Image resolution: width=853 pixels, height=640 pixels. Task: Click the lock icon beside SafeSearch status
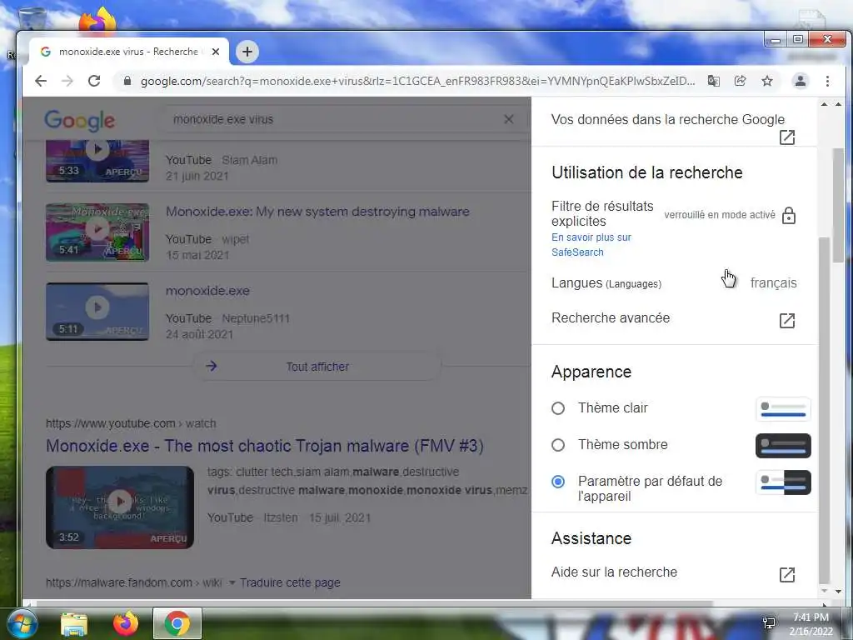click(x=788, y=216)
